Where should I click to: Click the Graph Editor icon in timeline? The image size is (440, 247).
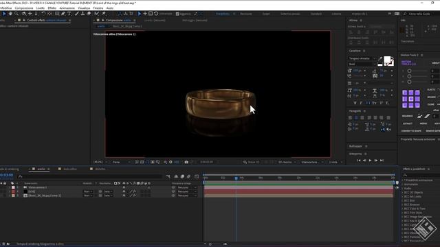coord(197,176)
